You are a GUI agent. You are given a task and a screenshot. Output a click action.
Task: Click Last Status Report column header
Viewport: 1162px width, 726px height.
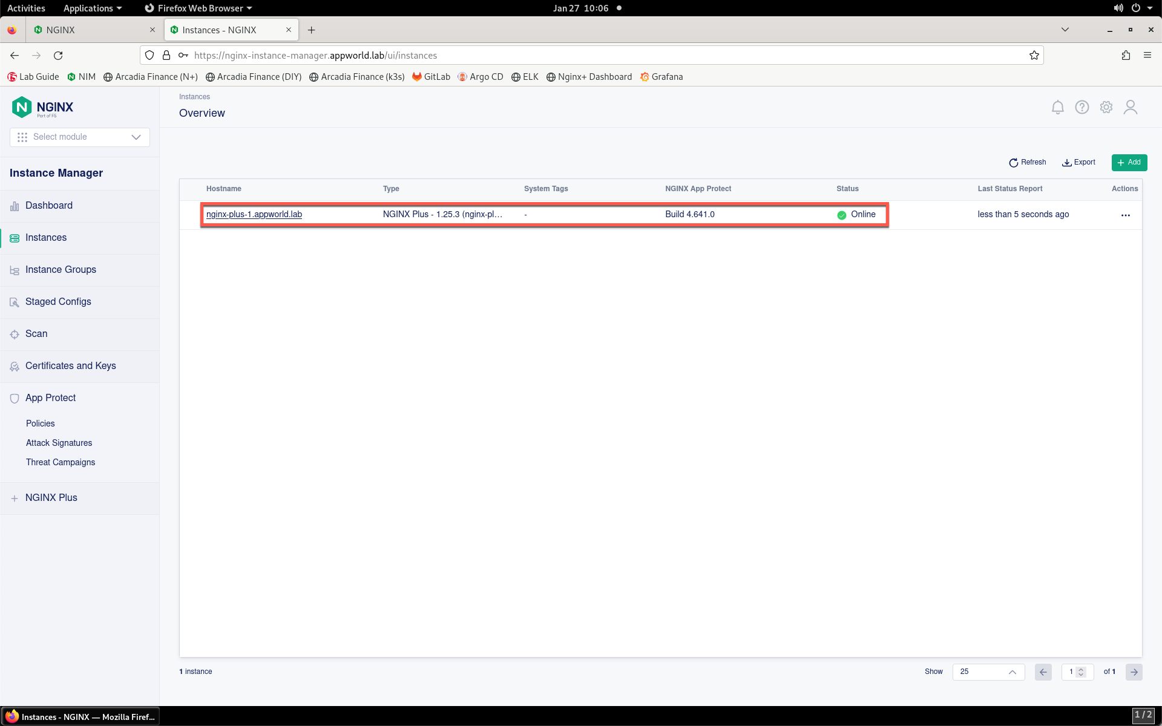1009,189
